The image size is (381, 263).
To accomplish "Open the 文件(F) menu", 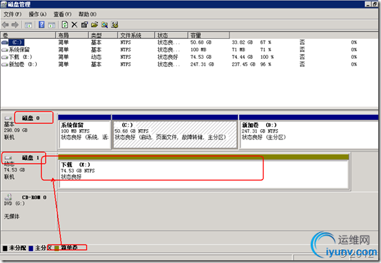I will tap(12, 14).
